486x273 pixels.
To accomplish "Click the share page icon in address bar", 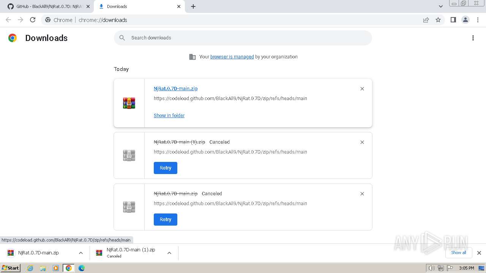I will tap(426, 20).
